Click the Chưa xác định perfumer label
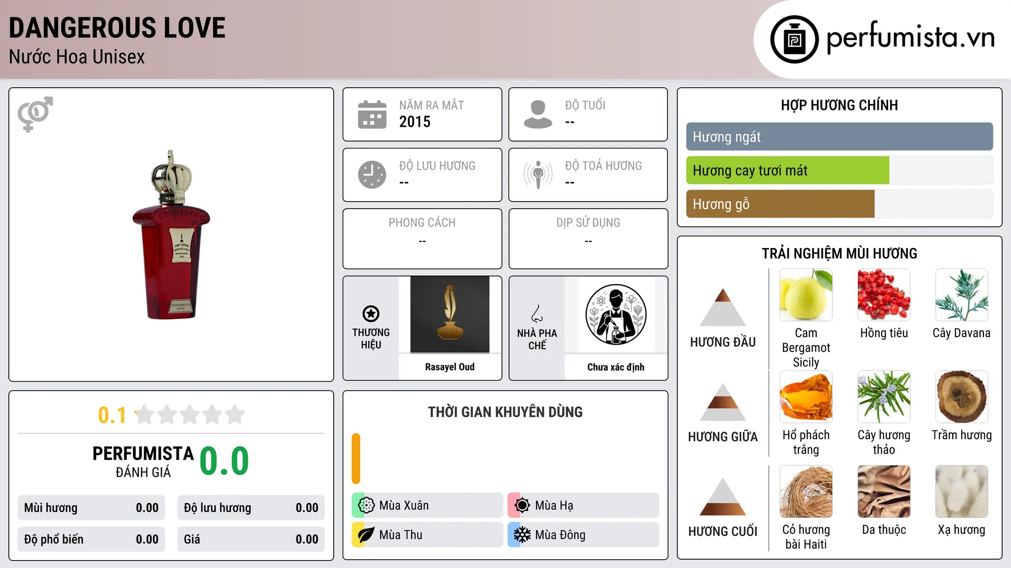This screenshot has height=568, width=1011. pyautogui.click(x=616, y=367)
